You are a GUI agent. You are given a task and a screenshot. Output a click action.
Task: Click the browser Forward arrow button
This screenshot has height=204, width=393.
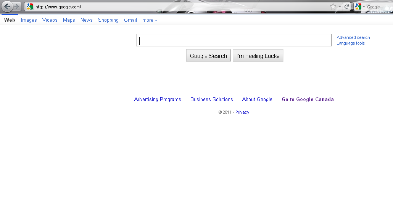pyautogui.click(x=17, y=6)
